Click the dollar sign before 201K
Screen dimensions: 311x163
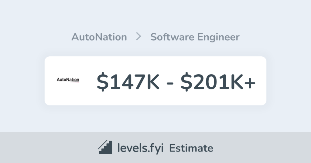tap(186, 81)
